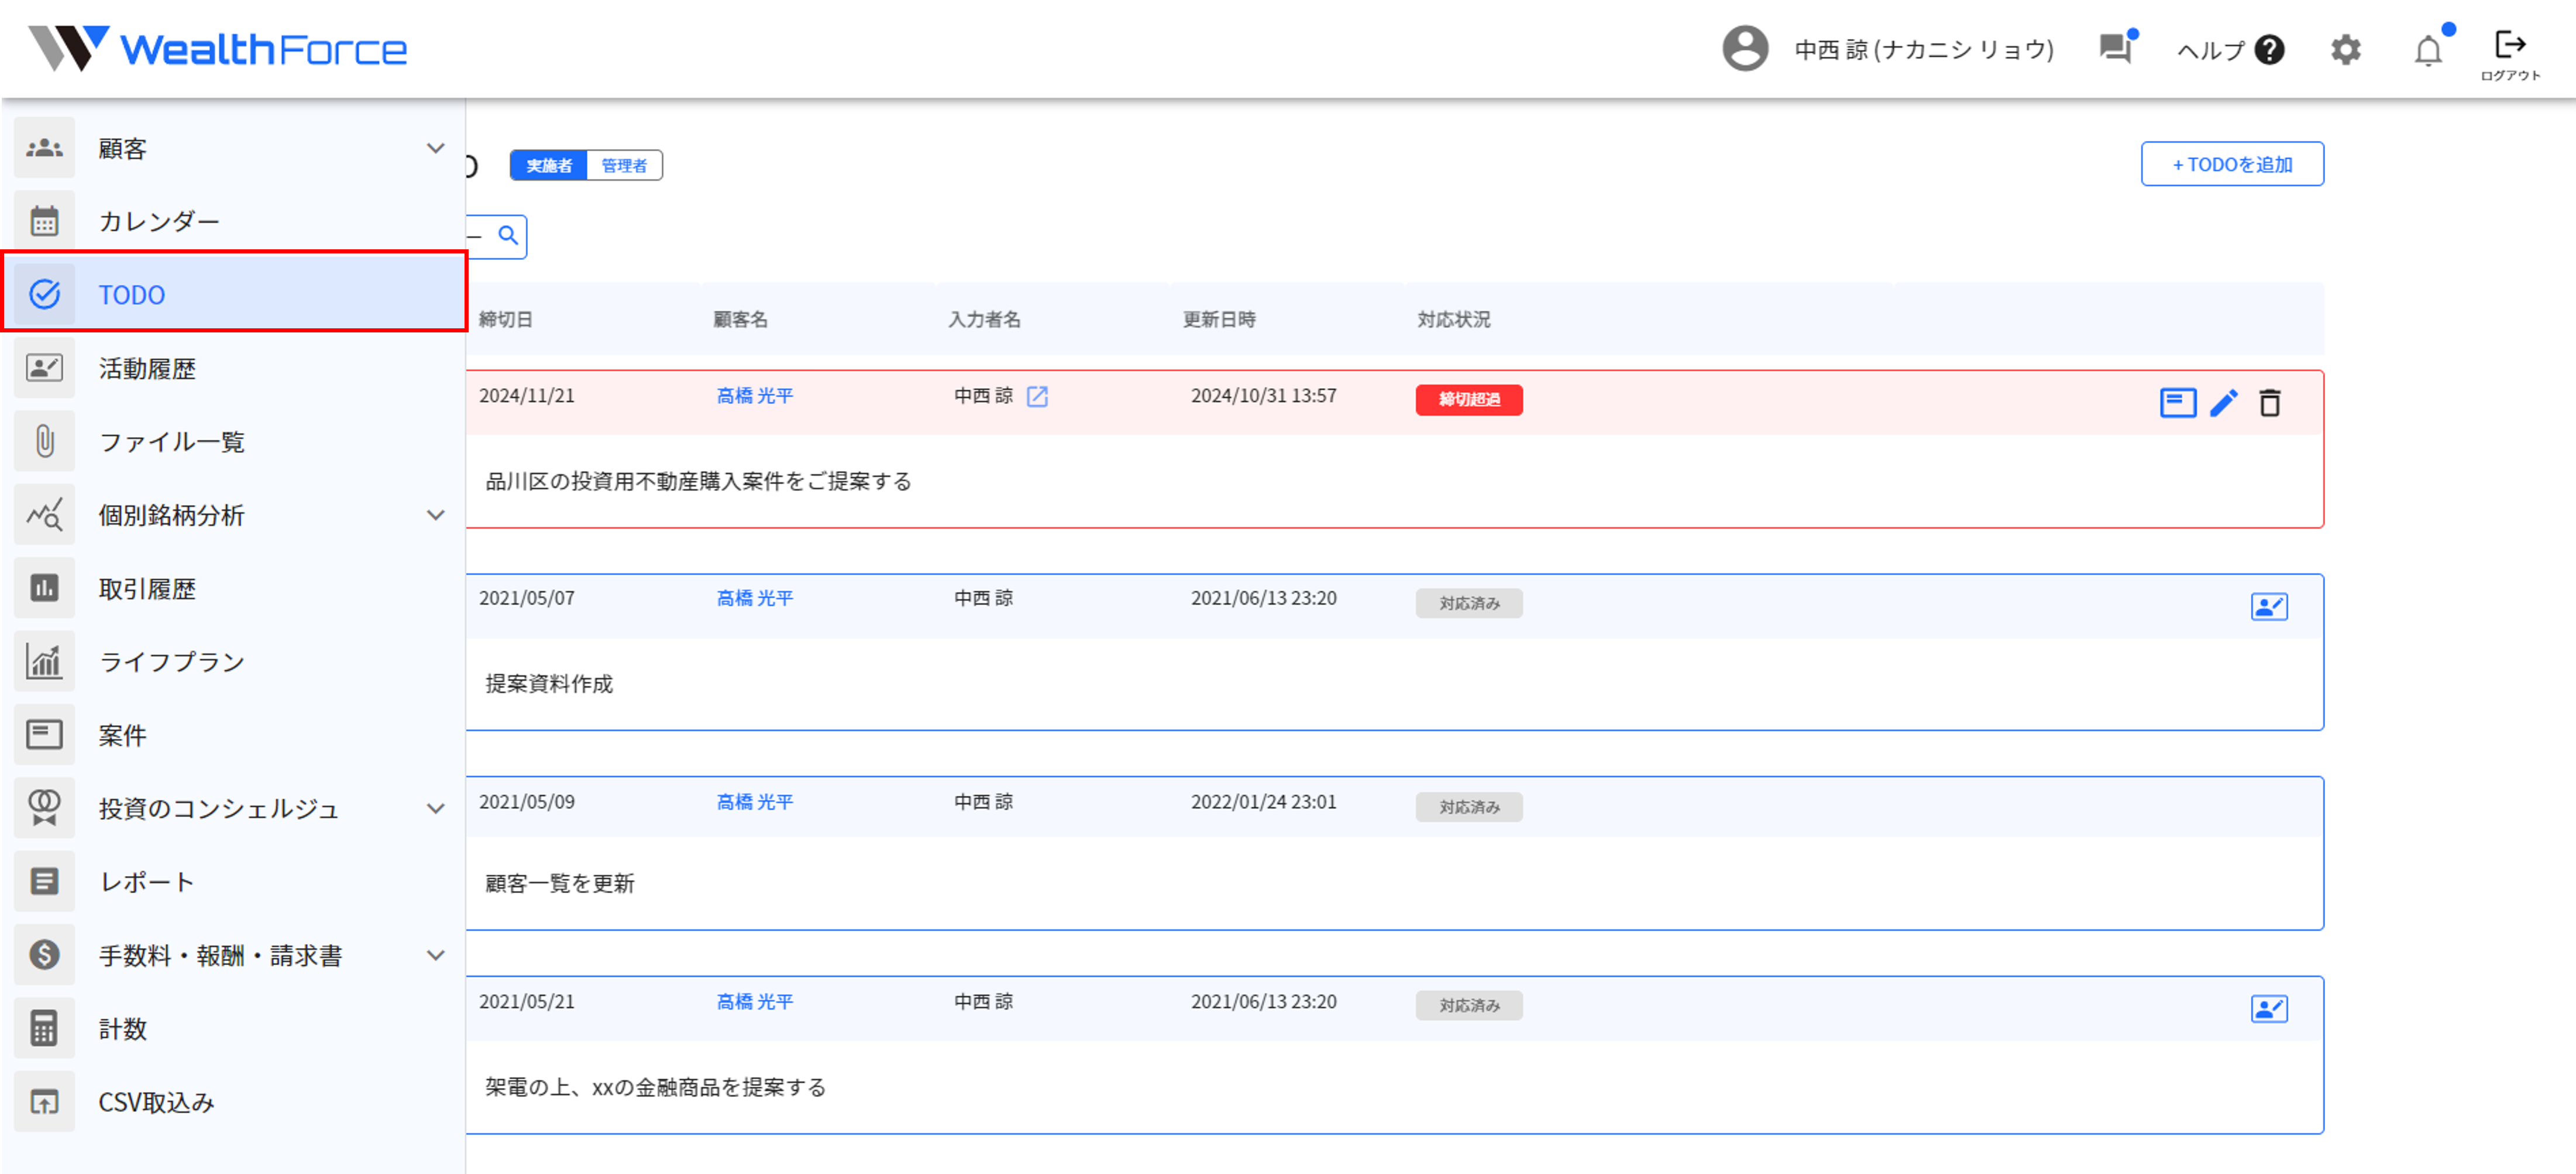Go to ライフプラン in sidebar

tap(171, 662)
